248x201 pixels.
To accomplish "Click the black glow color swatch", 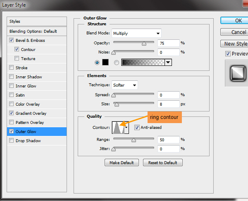I will (x=105, y=62).
